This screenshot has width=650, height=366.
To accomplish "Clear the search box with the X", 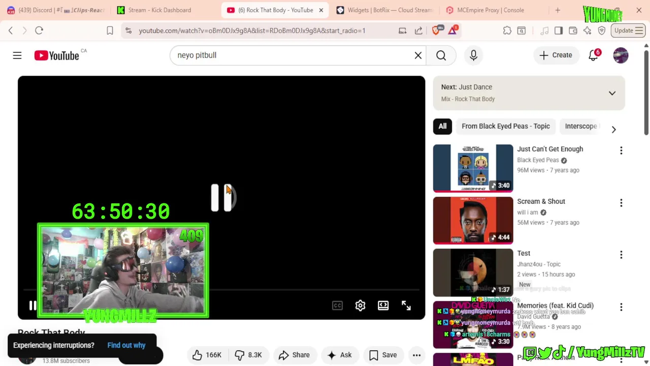I will tap(418, 55).
